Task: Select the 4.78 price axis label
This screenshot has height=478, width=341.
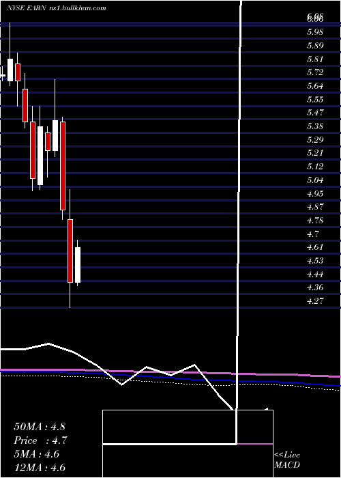Action: click(x=315, y=221)
